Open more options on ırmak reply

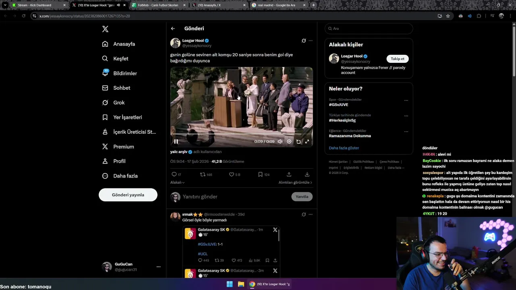click(x=310, y=214)
